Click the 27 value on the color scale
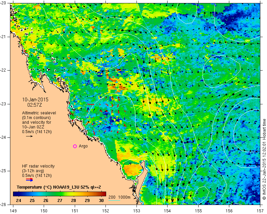The image size is (267, 214). (60, 200)
